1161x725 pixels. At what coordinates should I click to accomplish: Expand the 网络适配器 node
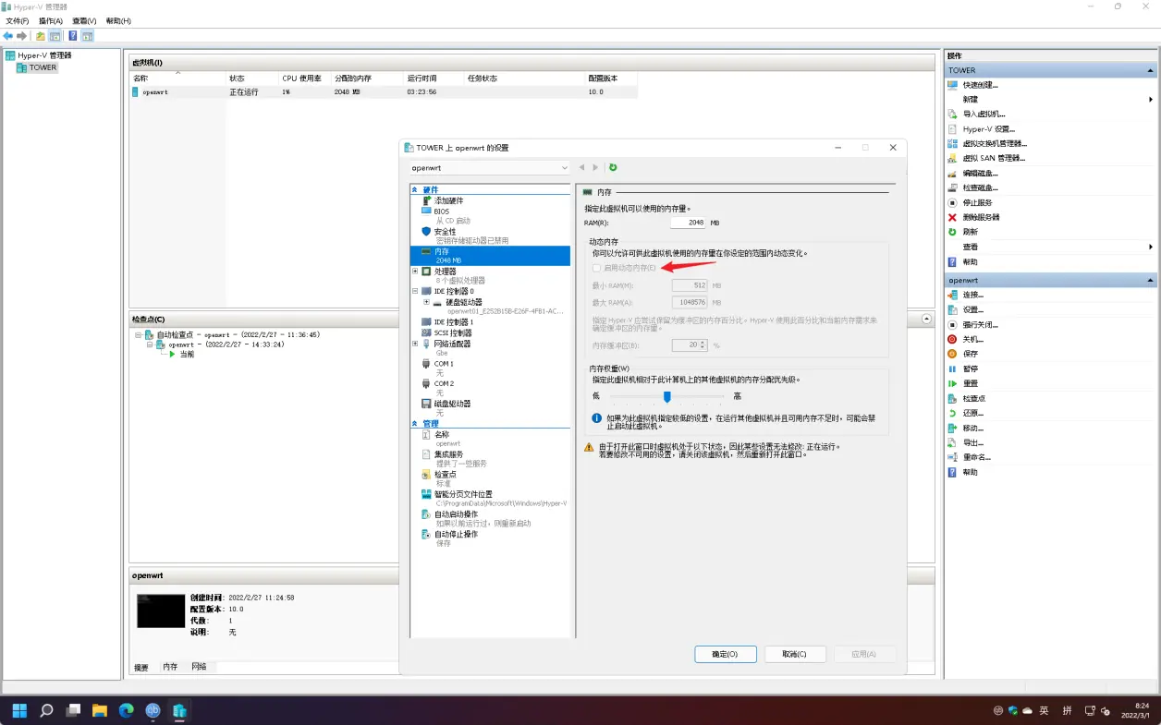(415, 344)
